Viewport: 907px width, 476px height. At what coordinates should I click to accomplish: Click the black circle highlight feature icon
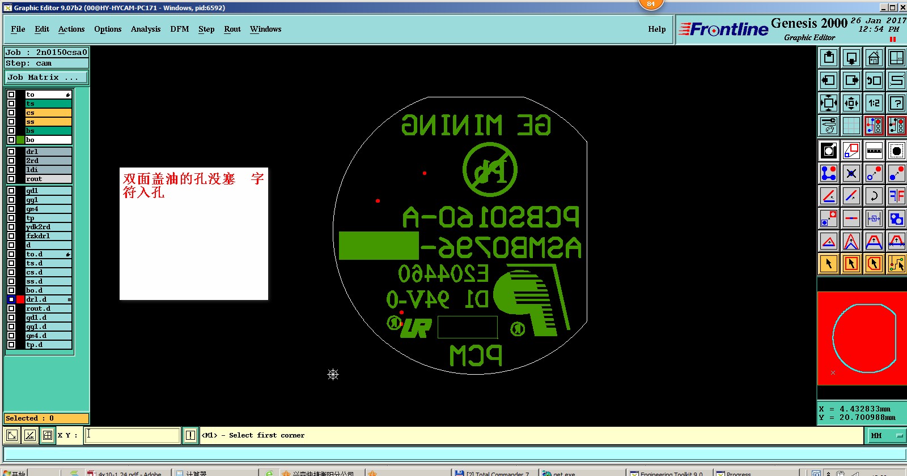896,151
